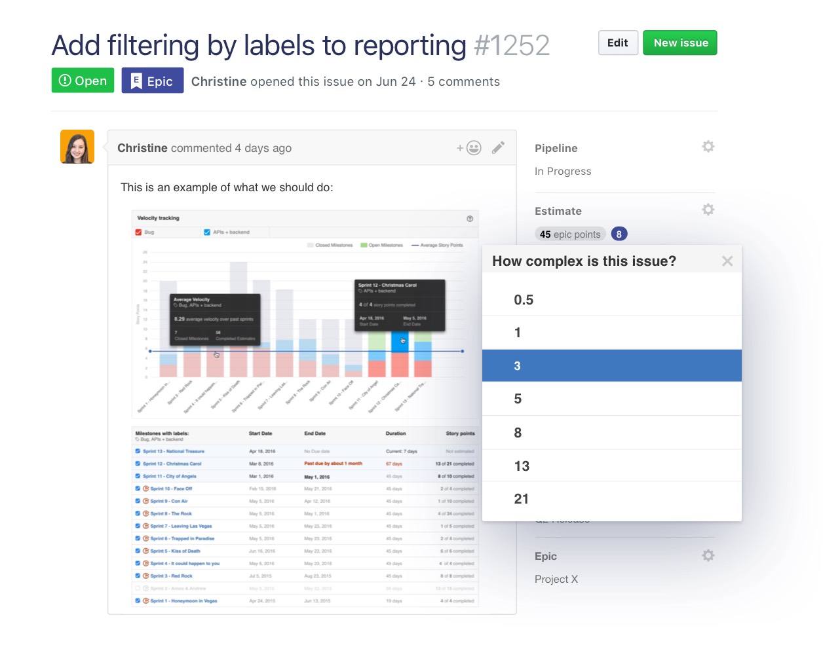
Task: Open the Estimate settings gear
Action: coord(708,209)
